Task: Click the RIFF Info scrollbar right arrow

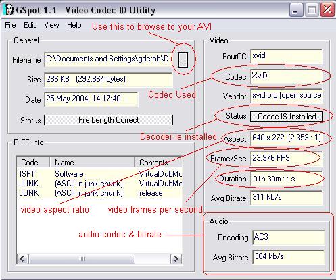Action: (x=176, y=259)
